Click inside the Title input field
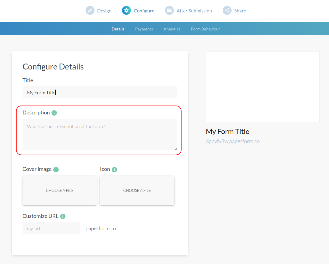The image size is (329, 264). coord(100,92)
